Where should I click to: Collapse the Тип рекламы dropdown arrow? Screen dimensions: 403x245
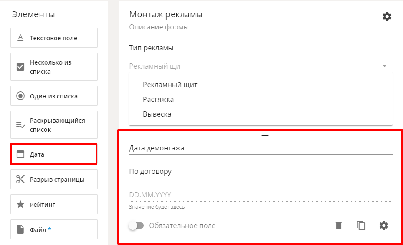(384, 66)
